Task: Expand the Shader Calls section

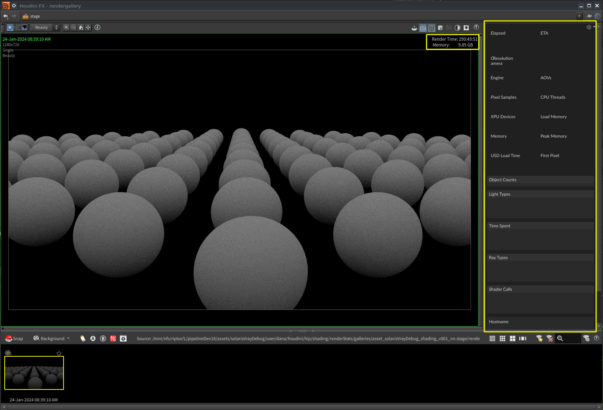Action: [540, 289]
